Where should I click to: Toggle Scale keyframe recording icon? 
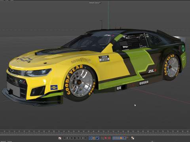click(x=121, y=138)
